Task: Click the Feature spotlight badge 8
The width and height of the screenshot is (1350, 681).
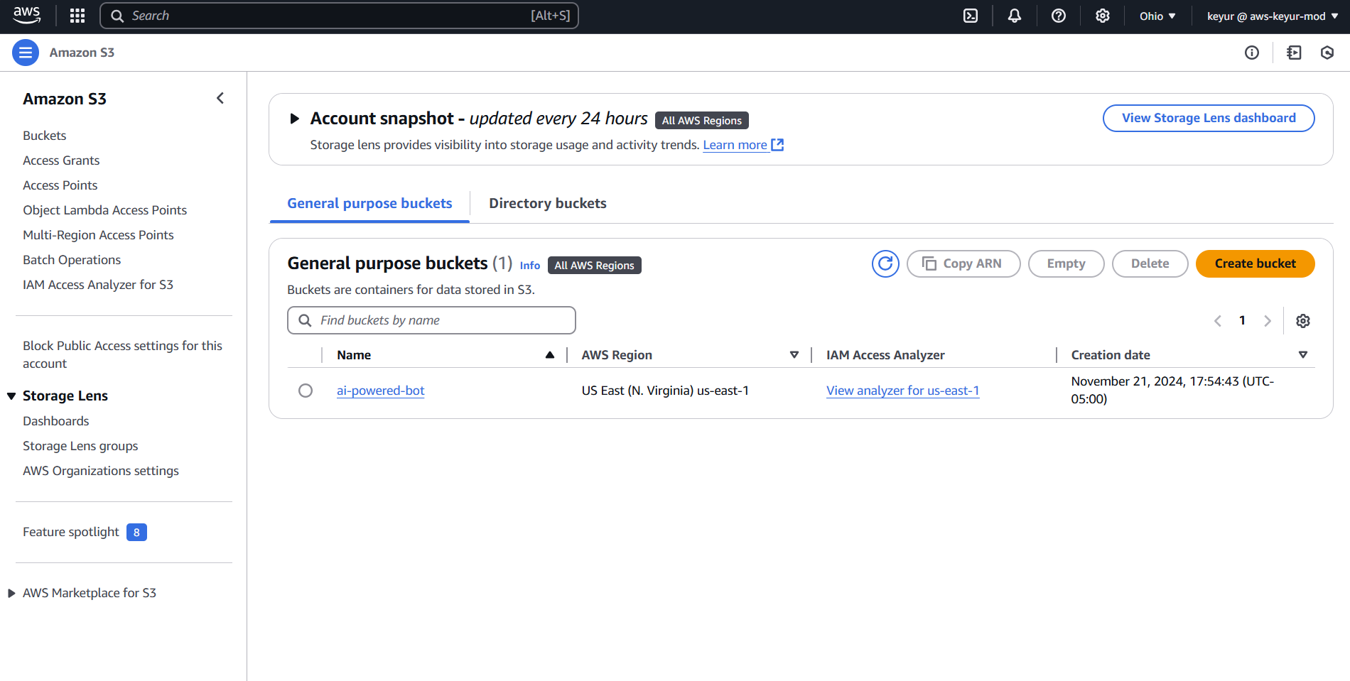Action: 136,533
